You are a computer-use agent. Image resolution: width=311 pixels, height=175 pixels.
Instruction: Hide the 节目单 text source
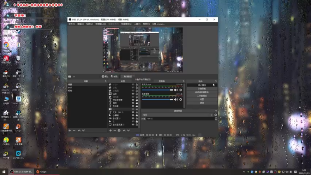133,106
